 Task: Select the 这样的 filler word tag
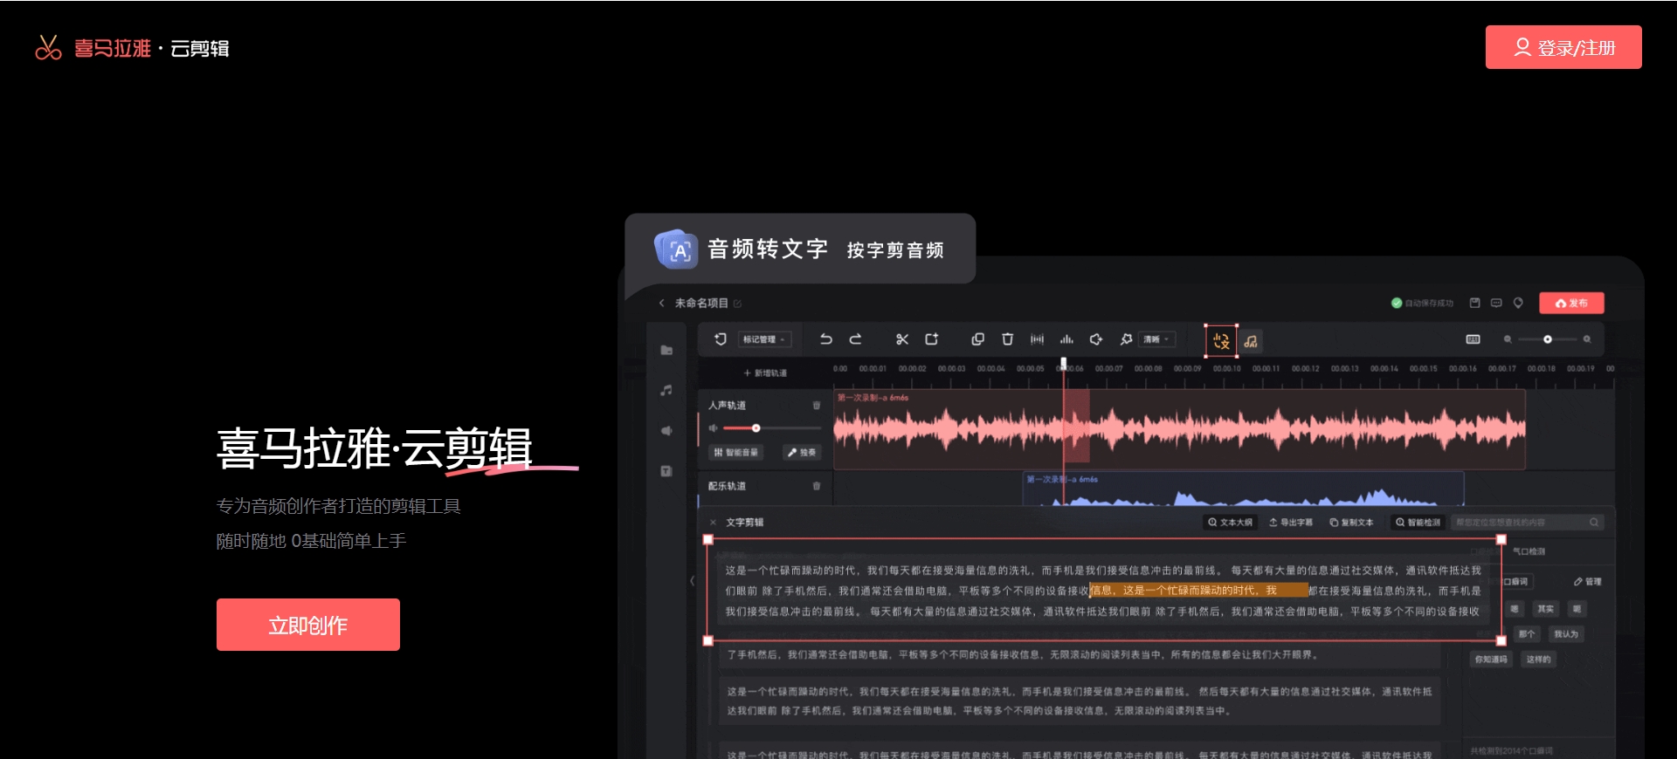1539,660
